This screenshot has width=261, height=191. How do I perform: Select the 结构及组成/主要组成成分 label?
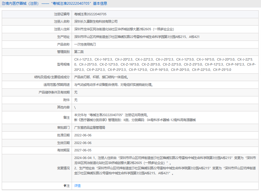coord(52,77)
